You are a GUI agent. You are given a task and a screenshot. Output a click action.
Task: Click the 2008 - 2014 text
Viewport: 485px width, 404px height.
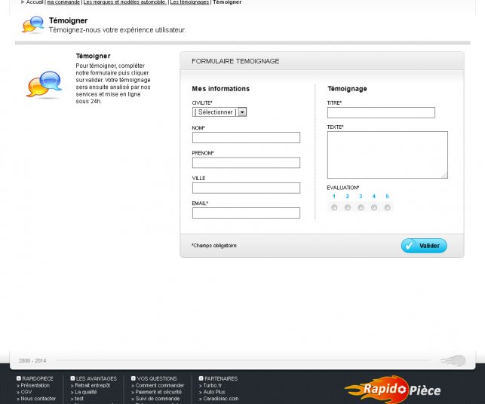32,361
